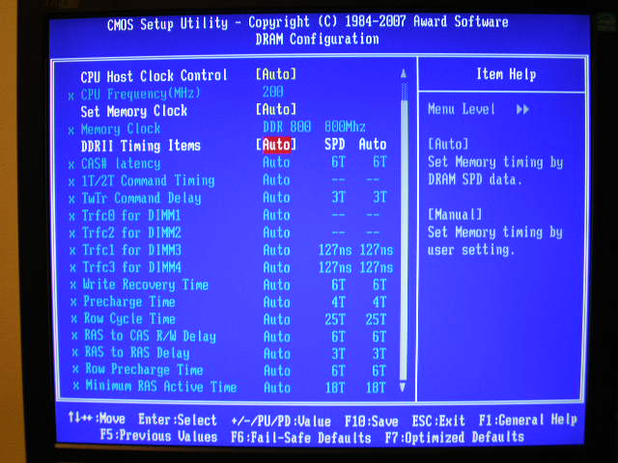Click Row Cycle Time SPD value 25T

pos(335,319)
